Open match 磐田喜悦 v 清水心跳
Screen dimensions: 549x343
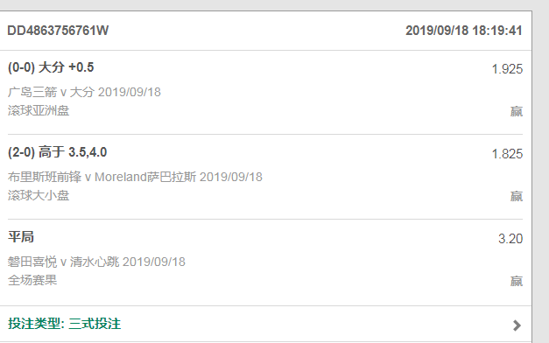96,262
